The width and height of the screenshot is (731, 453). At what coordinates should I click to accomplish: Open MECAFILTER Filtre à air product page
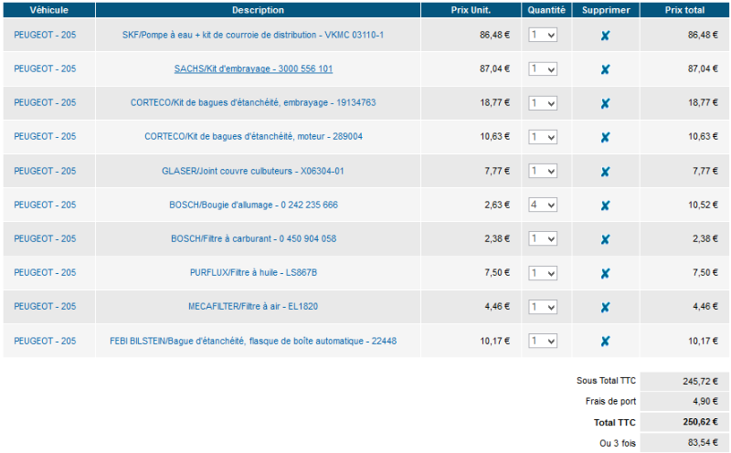click(x=253, y=307)
